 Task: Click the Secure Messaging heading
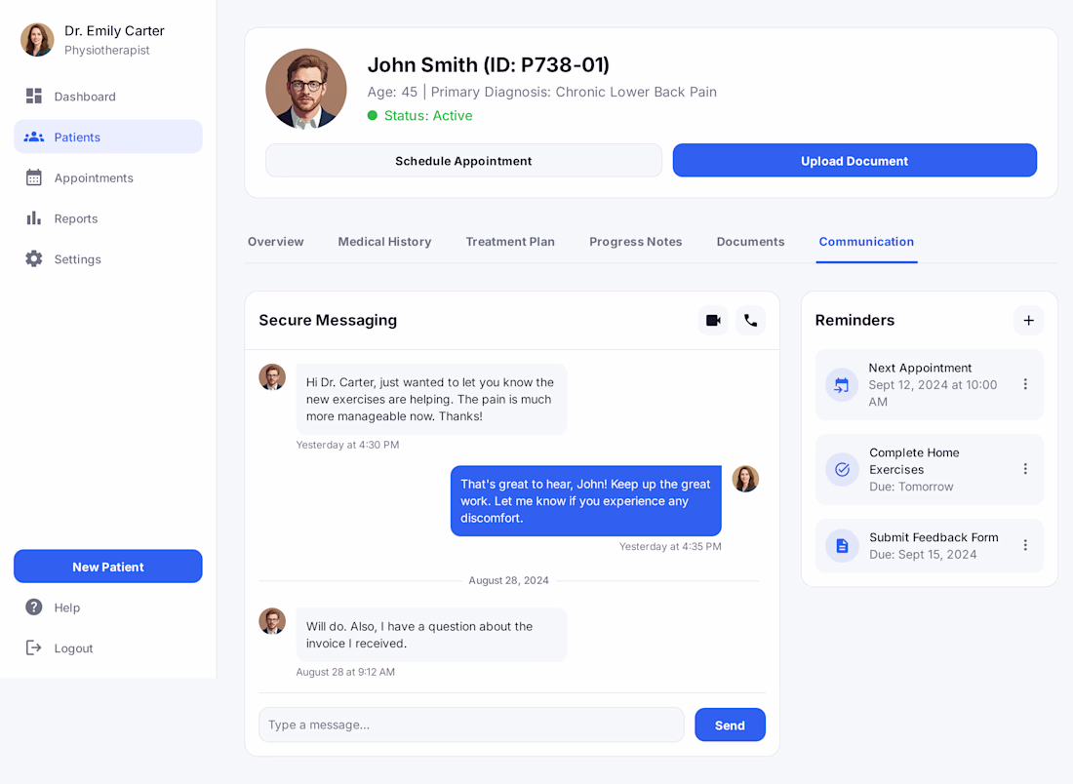point(328,320)
